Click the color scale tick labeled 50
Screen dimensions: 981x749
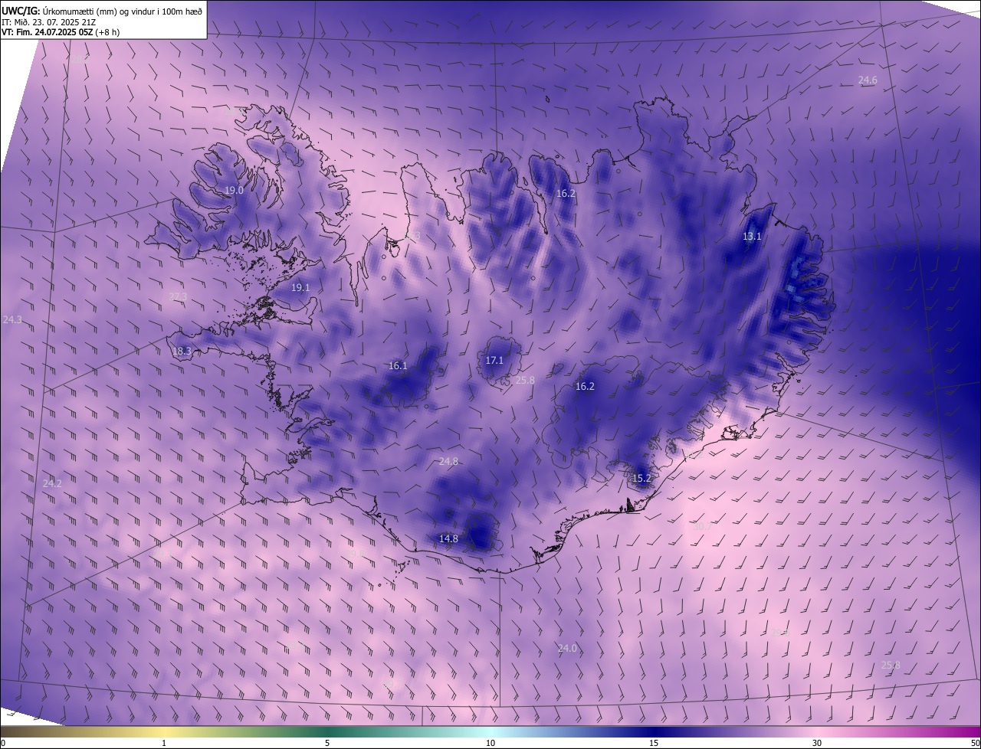click(x=975, y=743)
